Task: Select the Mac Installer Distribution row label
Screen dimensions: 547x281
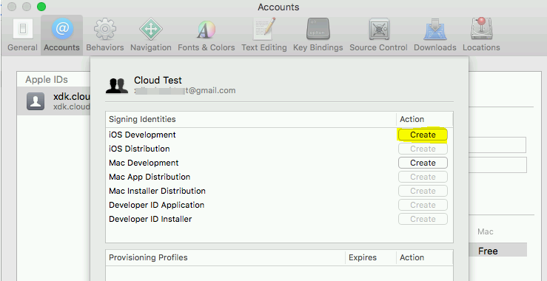Action: tap(157, 191)
